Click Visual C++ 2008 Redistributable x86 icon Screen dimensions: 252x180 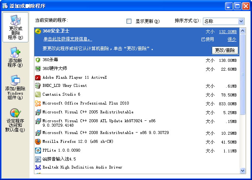click(38, 133)
